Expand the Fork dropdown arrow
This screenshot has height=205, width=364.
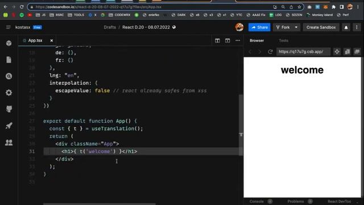[x=296, y=27]
